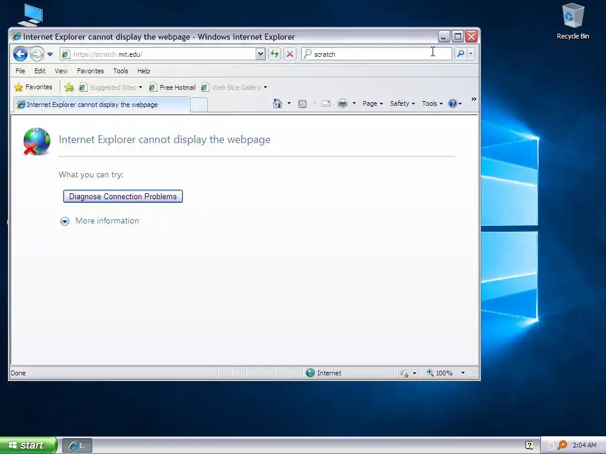Open the recent pages dropdown arrow
Image resolution: width=606 pixels, height=454 pixels.
coord(50,54)
